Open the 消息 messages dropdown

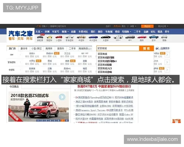[133, 26]
